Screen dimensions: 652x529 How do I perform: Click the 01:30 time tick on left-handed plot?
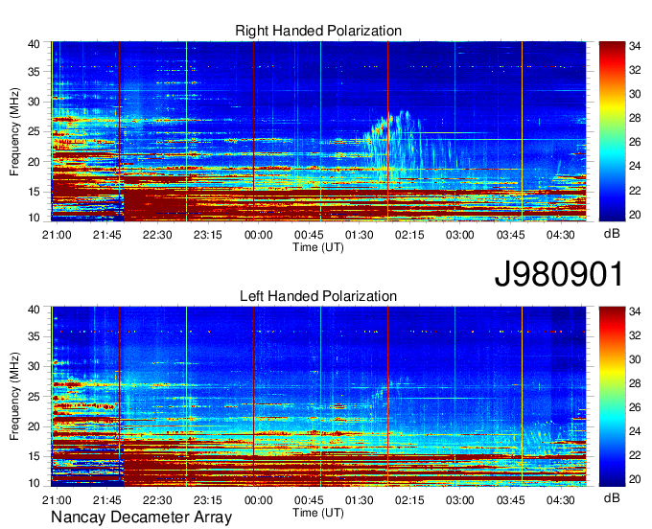point(359,500)
